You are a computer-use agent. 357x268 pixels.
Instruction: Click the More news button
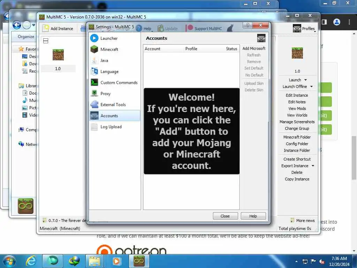tap(303, 221)
